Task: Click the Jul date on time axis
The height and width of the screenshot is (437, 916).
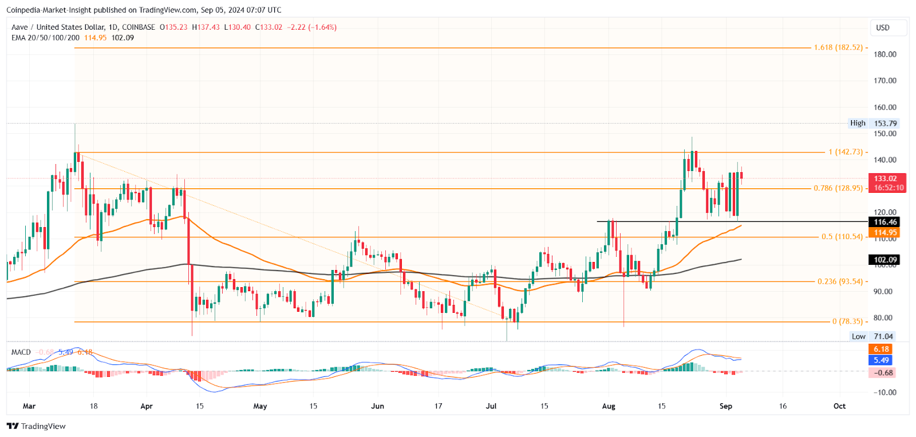Action: [x=491, y=406]
